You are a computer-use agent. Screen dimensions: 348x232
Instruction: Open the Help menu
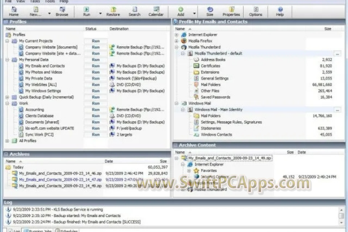point(64,1)
